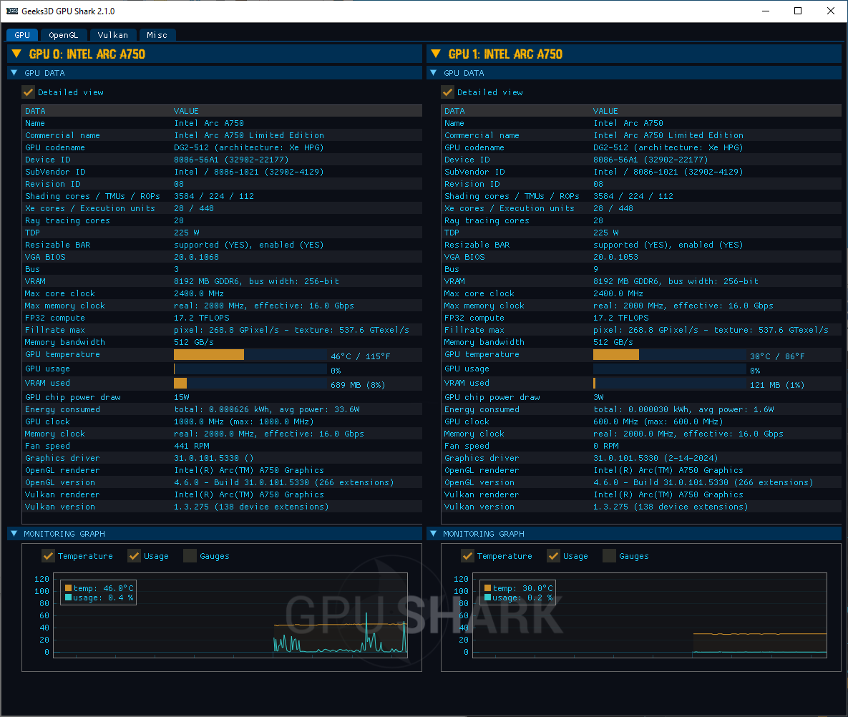Select GPU 1 Bus value 9
Viewport: 848px width, 717px height.
[595, 269]
